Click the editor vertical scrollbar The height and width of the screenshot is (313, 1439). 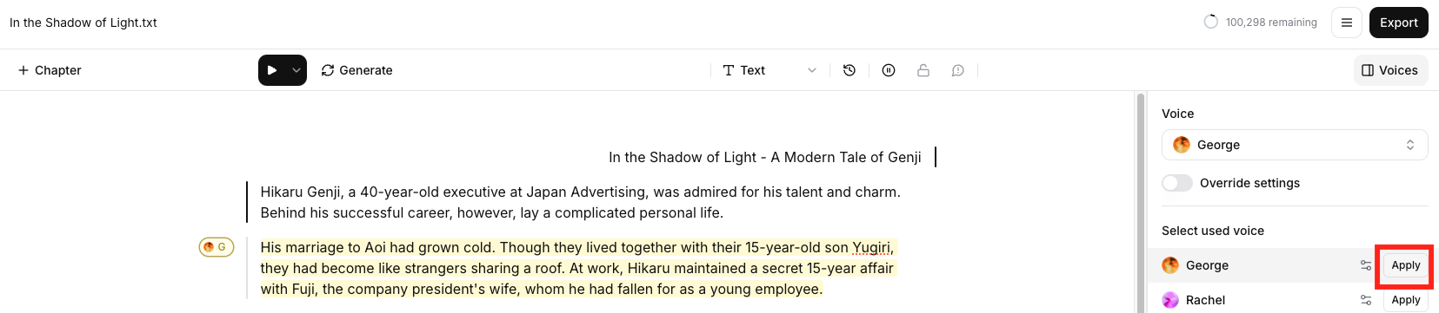coord(1141,202)
